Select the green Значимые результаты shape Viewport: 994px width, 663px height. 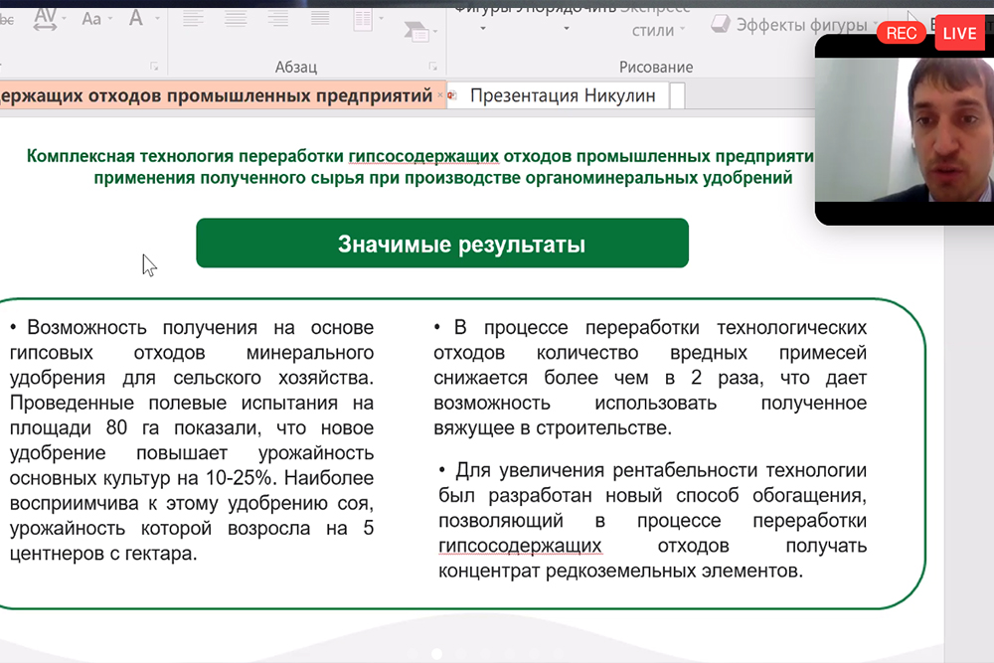(441, 244)
